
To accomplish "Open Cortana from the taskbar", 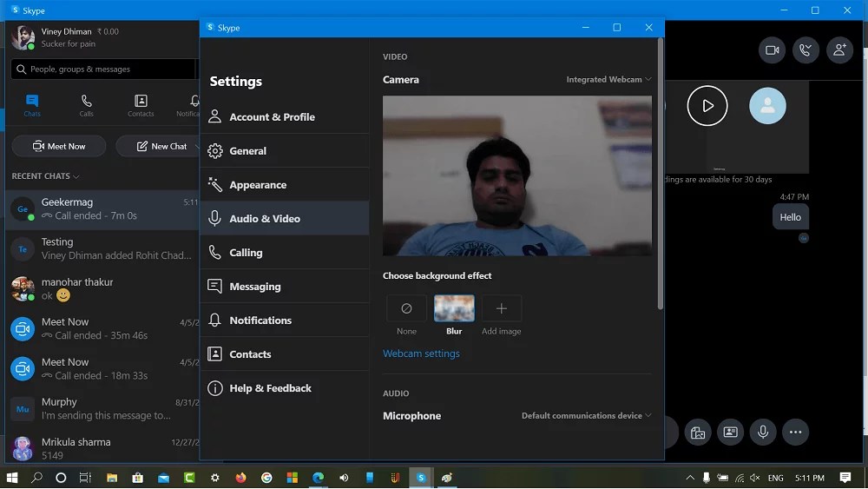I will point(61,478).
